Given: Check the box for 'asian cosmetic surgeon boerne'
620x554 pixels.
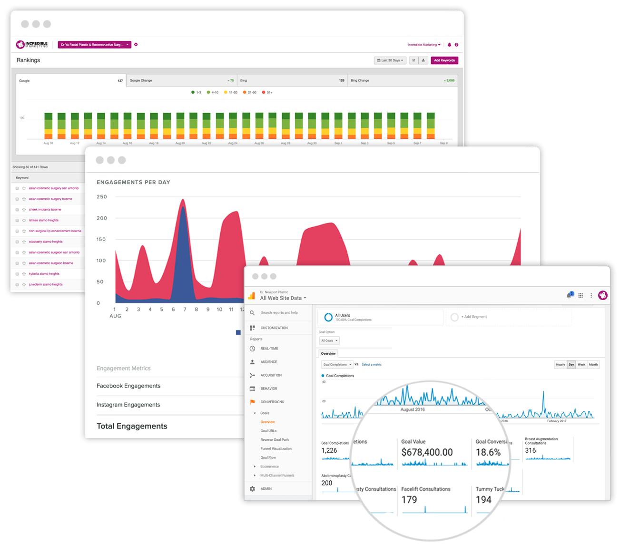Looking at the screenshot, I should (x=17, y=263).
